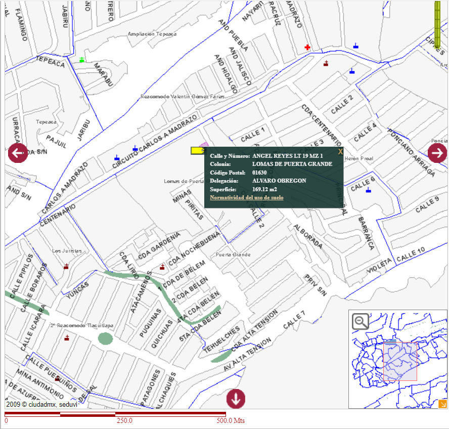Click the CDA NOCHEBUENA street label

pos(194,248)
